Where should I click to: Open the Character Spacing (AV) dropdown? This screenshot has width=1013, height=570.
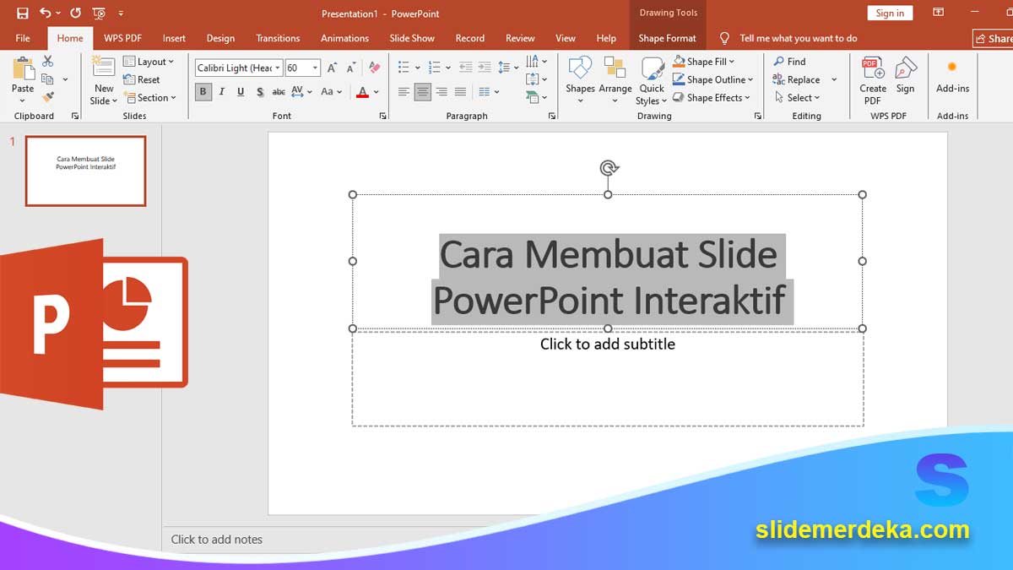pos(301,91)
